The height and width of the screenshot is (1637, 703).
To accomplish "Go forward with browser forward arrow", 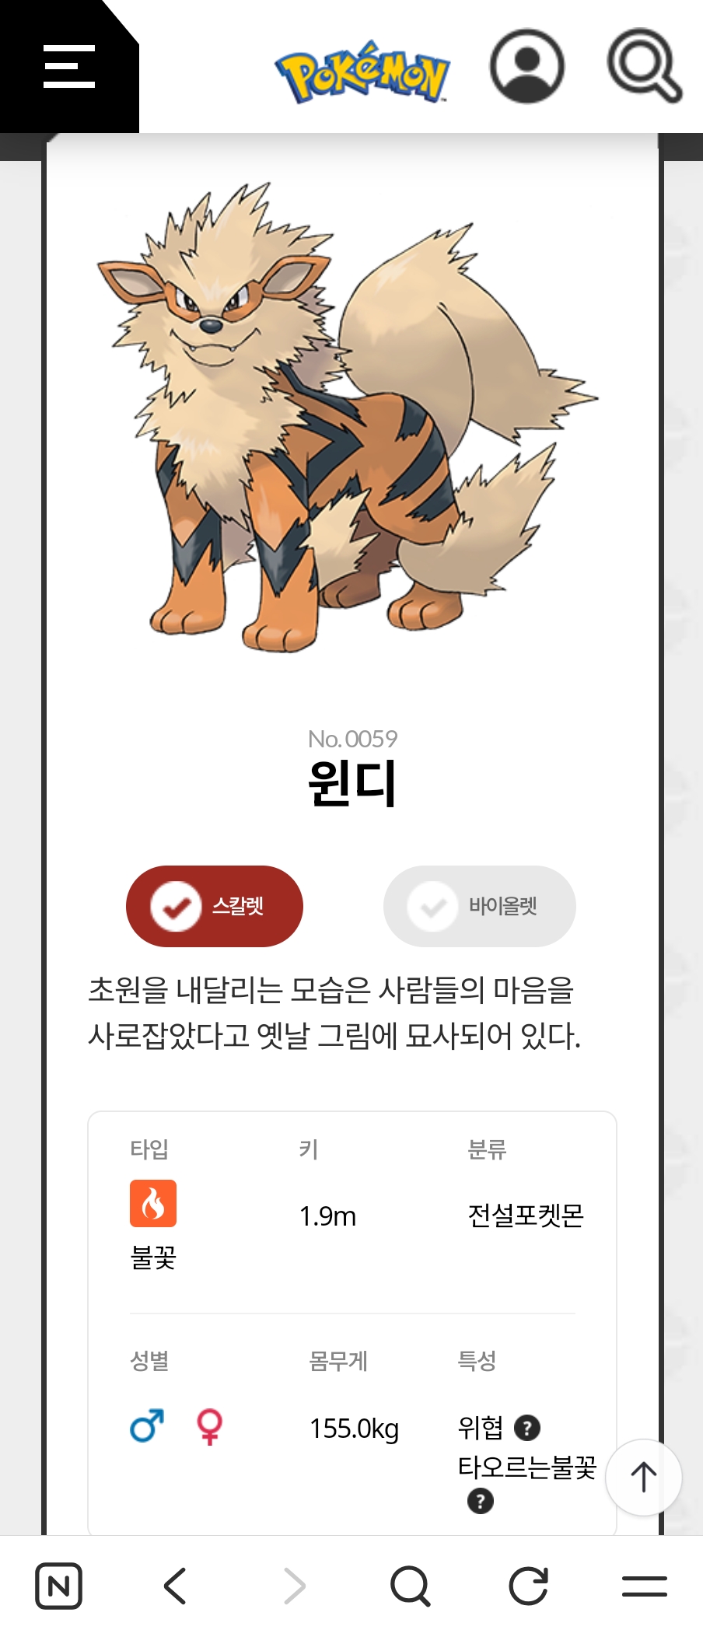I will pyautogui.click(x=294, y=1586).
